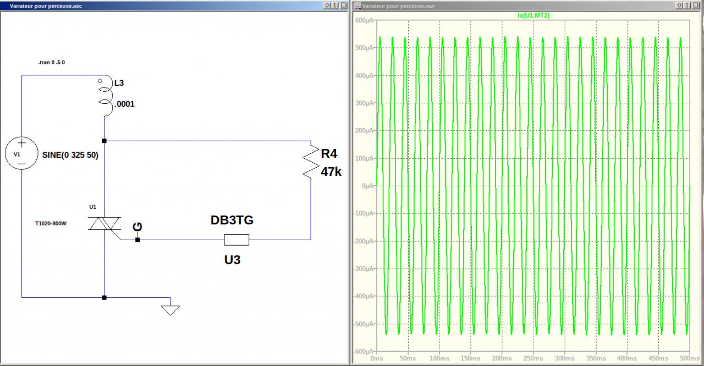Select the DB3TG diac model name
The height and width of the screenshot is (366, 704).
click(x=232, y=220)
